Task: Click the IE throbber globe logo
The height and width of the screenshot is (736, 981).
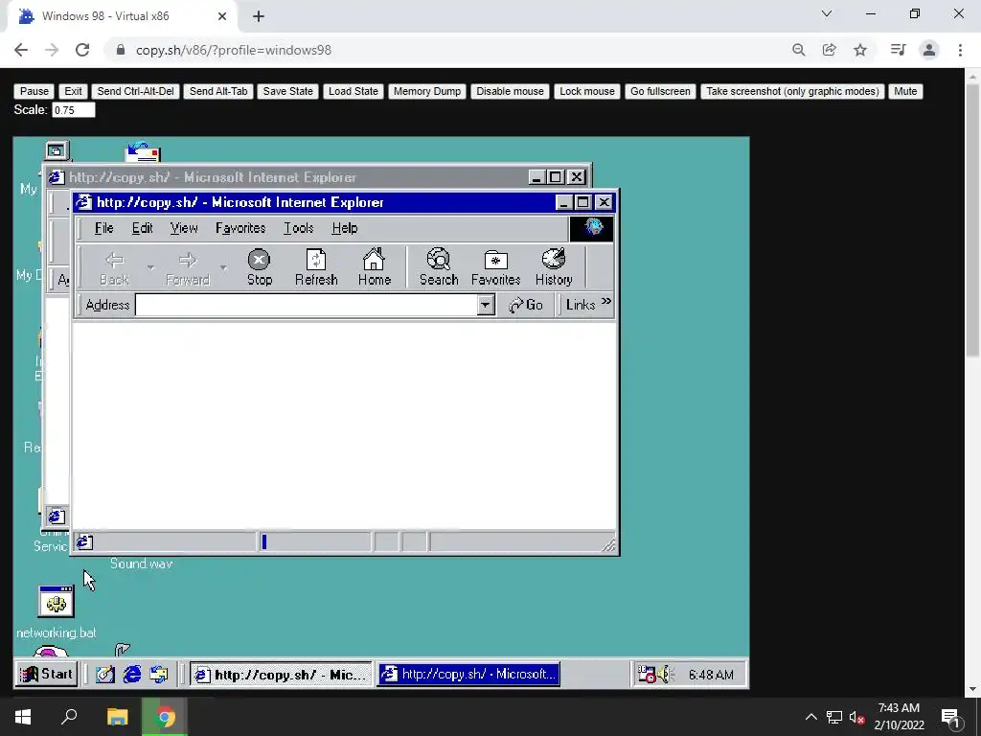Action: (592, 228)
